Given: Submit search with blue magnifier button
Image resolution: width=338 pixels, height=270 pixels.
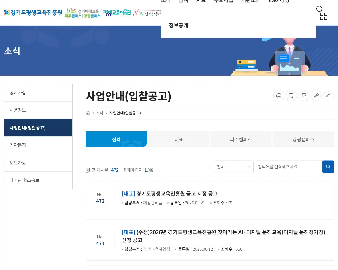Looking at the screenshot, I should click(328, 167).
